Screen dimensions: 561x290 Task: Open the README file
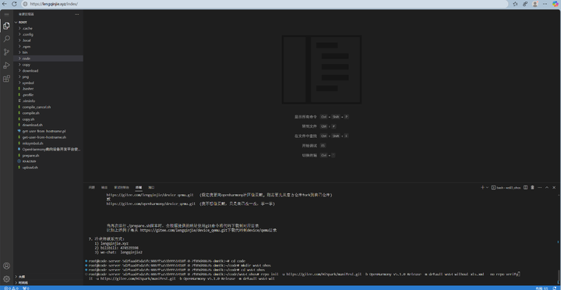pos(48,161)
